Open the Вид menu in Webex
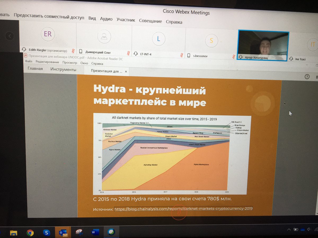This screenshot has width=318, height=238. tap(92, 18)
